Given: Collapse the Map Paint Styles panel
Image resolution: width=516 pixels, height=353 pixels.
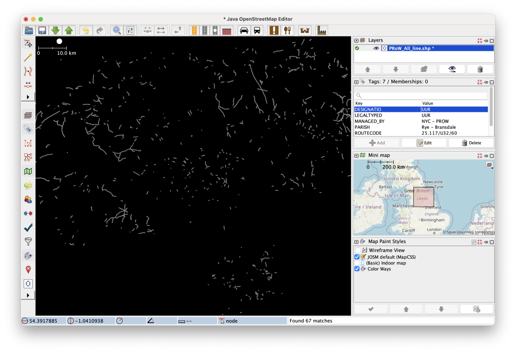Looking at the screenshot, I should coord(356,241).
